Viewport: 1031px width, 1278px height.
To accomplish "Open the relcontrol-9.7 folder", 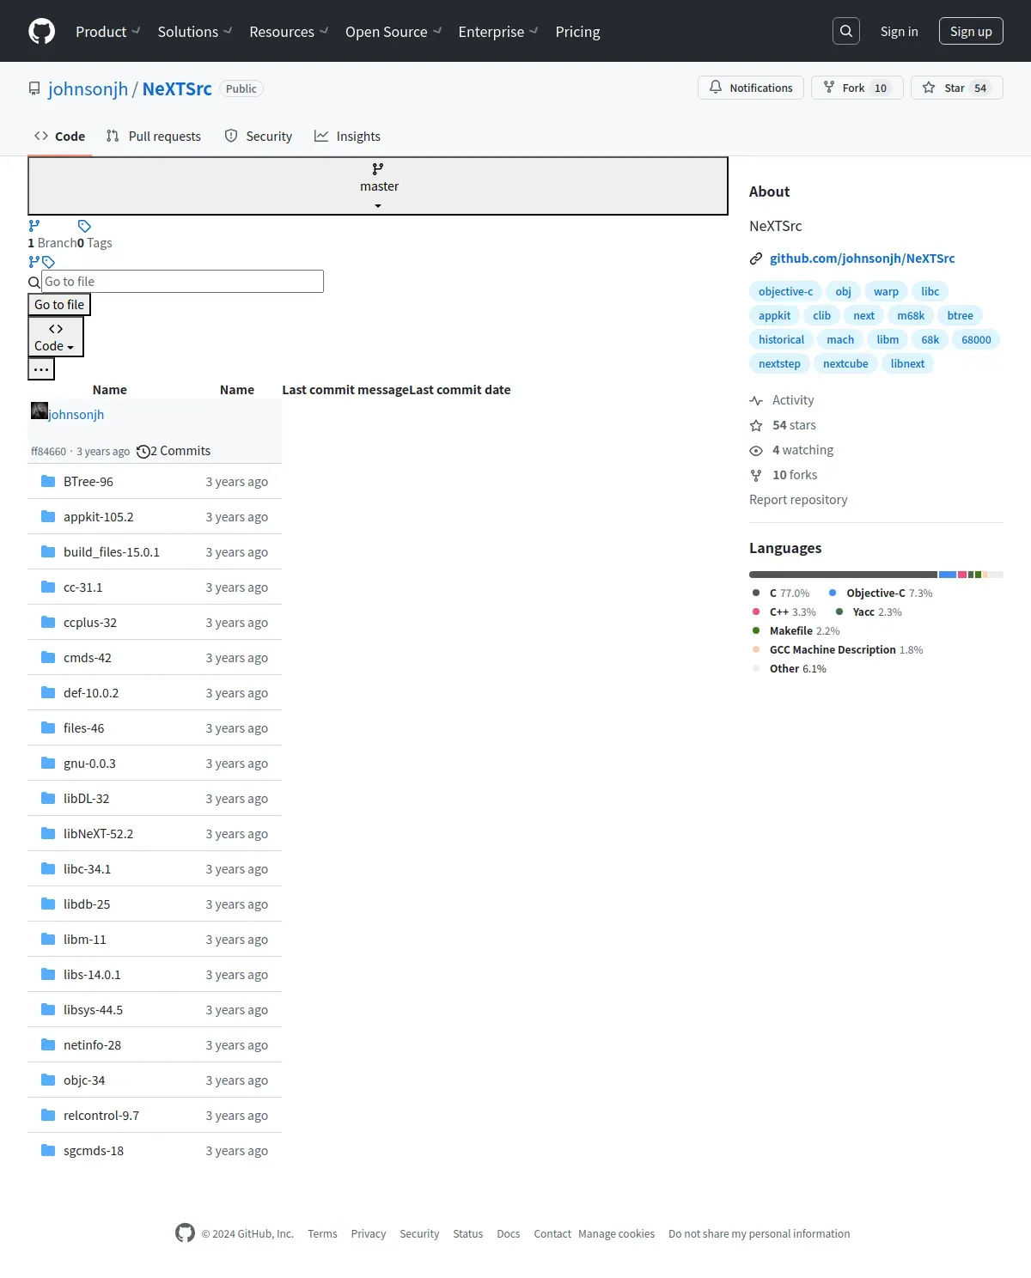I will 101,1115.
